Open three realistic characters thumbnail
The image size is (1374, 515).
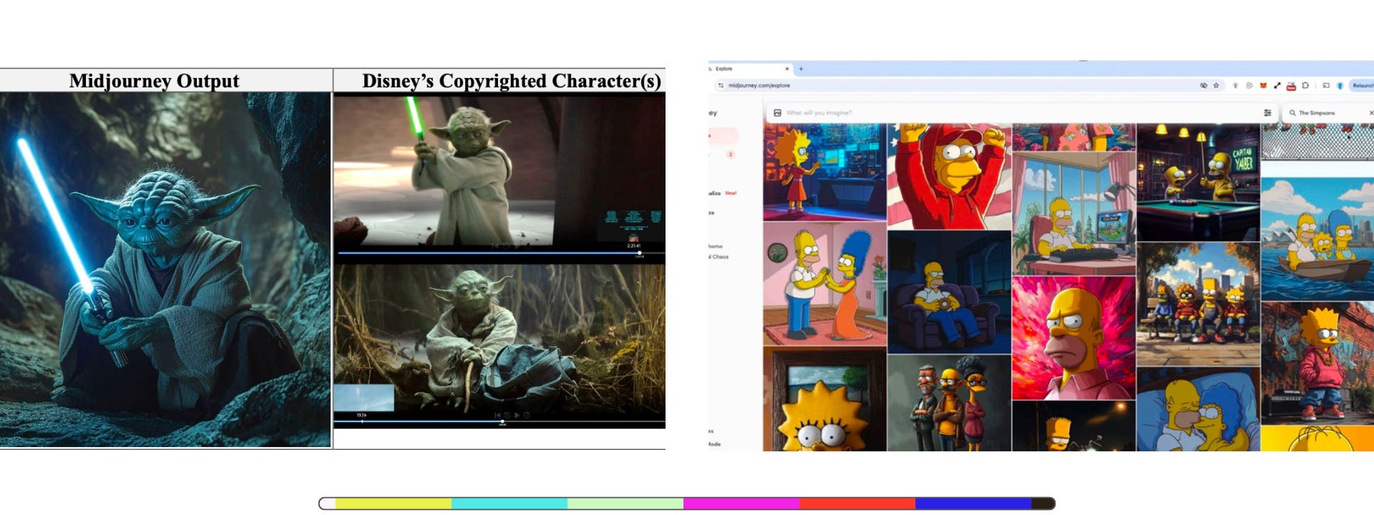coord(950,403)
